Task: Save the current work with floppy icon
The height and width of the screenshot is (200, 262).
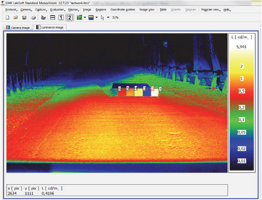Action: pyautogui.click(x=24, y=18)
